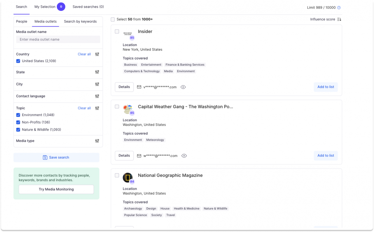The width and height of the screenshot is (374, 232).
Task: Open Country filter settings icon
Action: click(x=97, y=54)
